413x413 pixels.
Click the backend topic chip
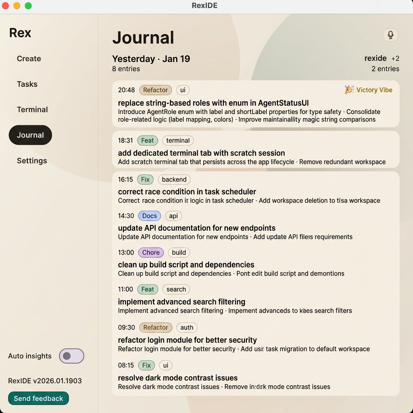[174, 179]
